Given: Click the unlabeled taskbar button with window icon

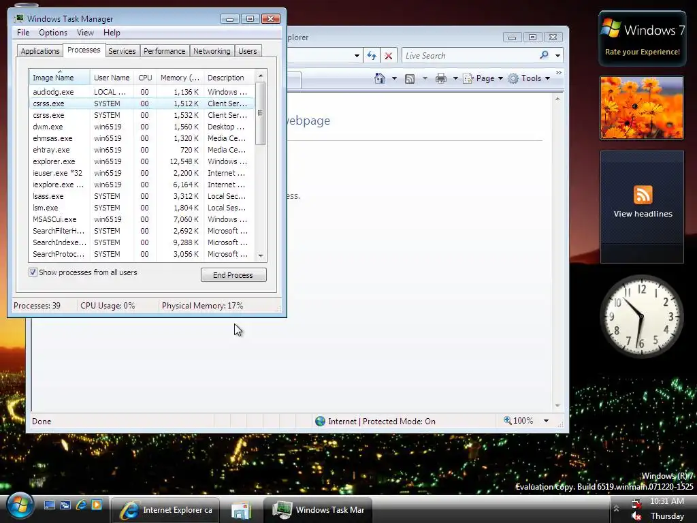Looking at the screenshot, I should pos(242,510).
